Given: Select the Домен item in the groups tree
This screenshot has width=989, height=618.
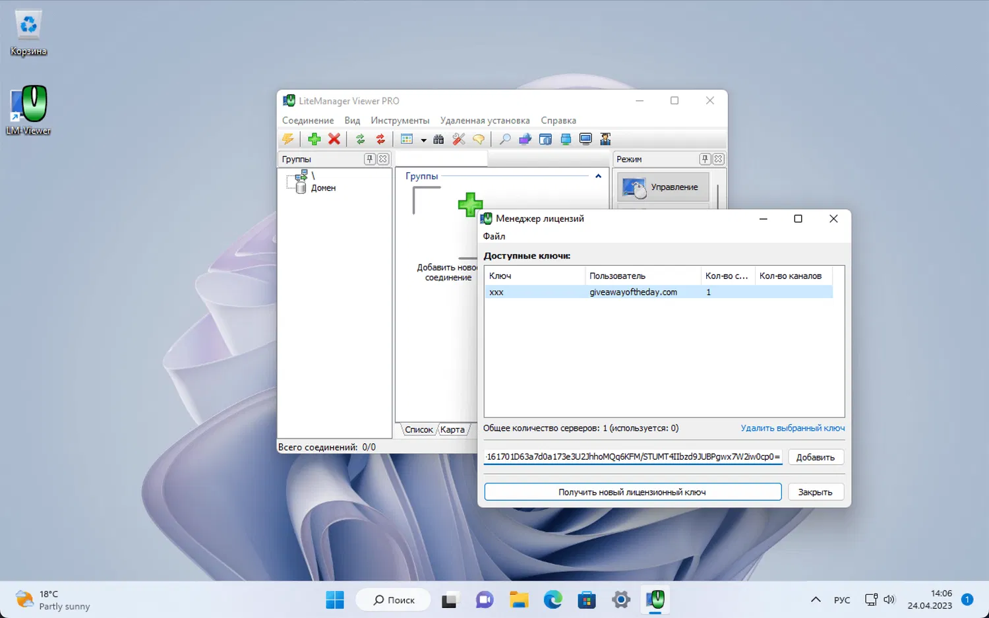Looking at the screenshot, I should point(323,188).
